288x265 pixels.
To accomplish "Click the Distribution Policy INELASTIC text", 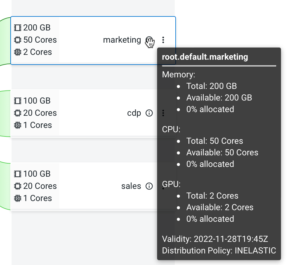I will [x=219, y=251].
